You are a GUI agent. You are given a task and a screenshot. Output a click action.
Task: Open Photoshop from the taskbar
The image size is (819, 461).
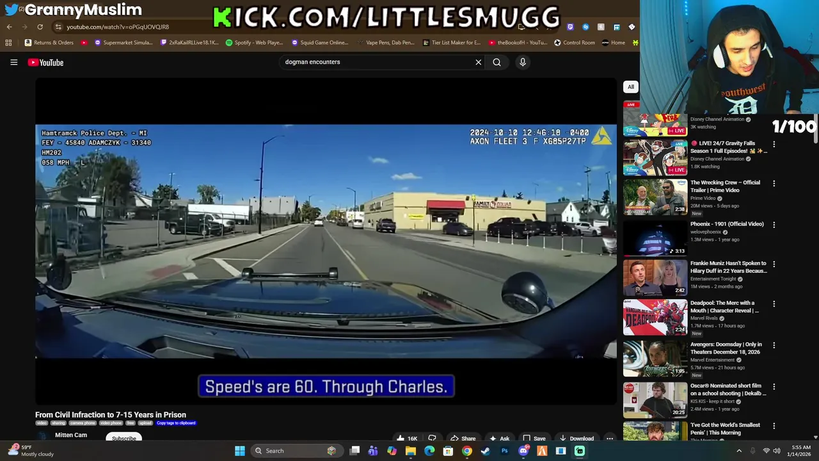pos(504,451)
